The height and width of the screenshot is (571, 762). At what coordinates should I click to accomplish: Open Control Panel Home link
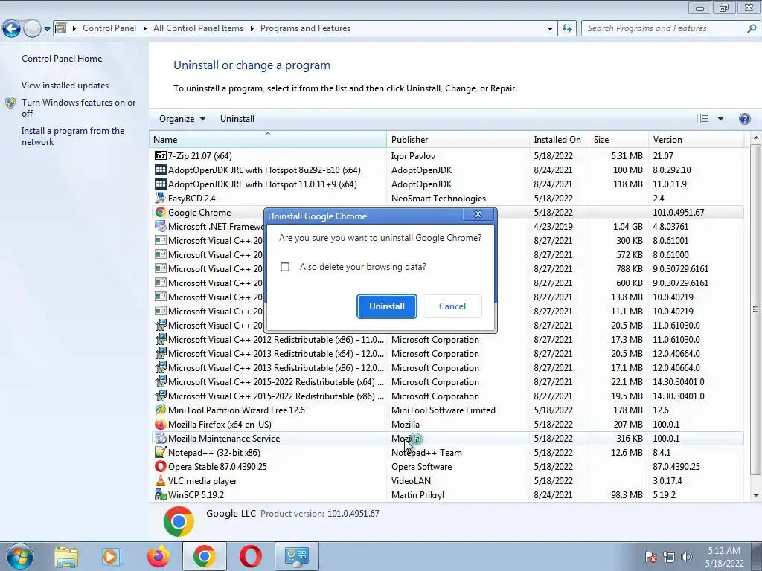tap(62, 59)
